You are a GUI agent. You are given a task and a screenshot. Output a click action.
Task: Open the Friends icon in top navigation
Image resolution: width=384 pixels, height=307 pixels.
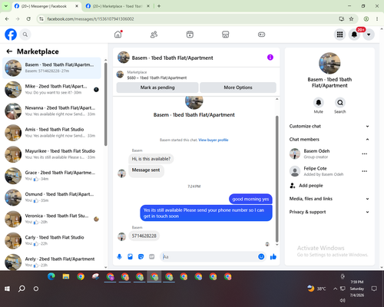154,35
